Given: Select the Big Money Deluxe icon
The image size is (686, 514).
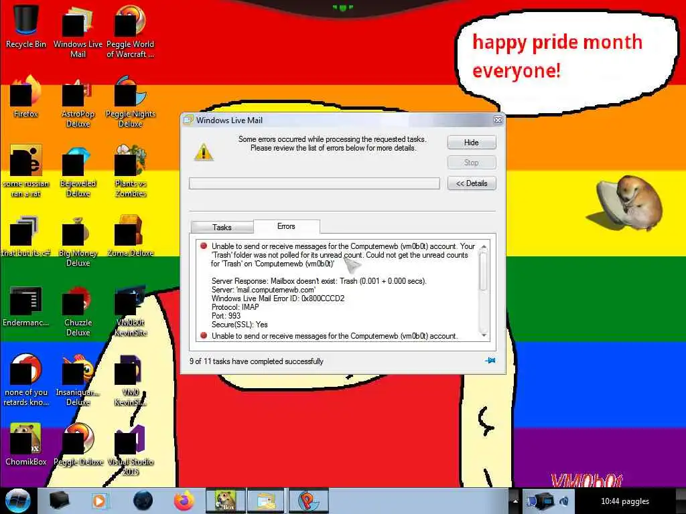Looking at the screenshot, I should coord(78,240).
